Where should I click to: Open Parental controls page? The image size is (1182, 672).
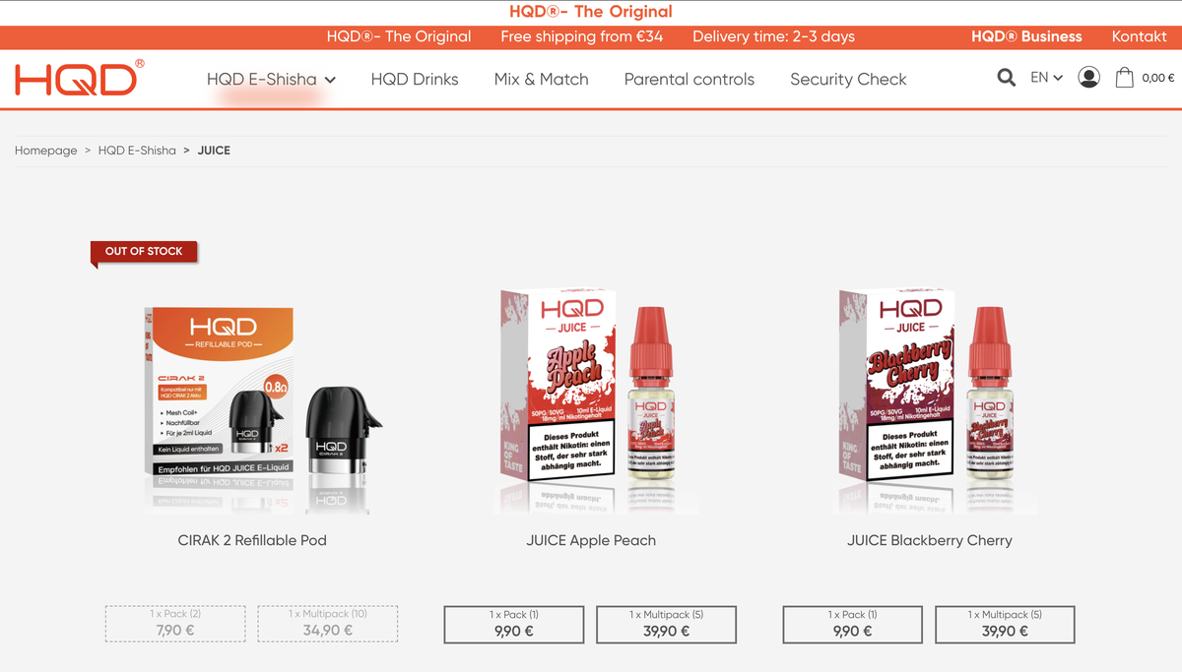(689, 79)
